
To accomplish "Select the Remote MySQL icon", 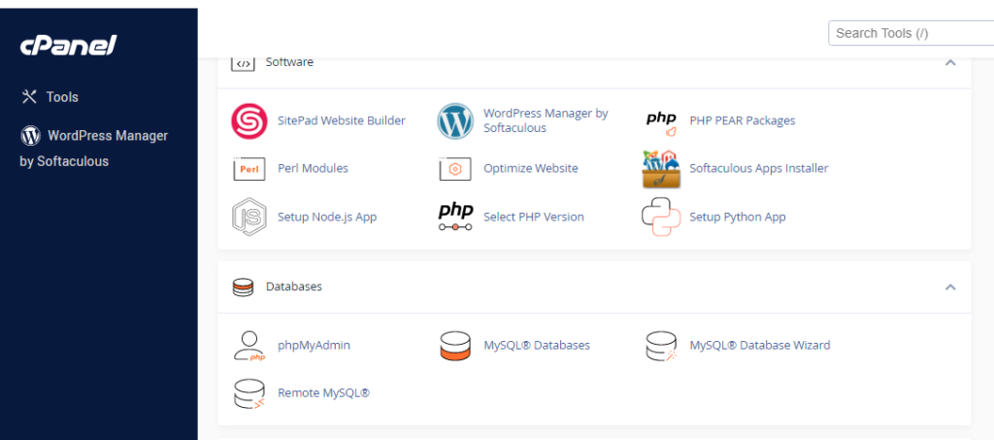I will [249, 393].
